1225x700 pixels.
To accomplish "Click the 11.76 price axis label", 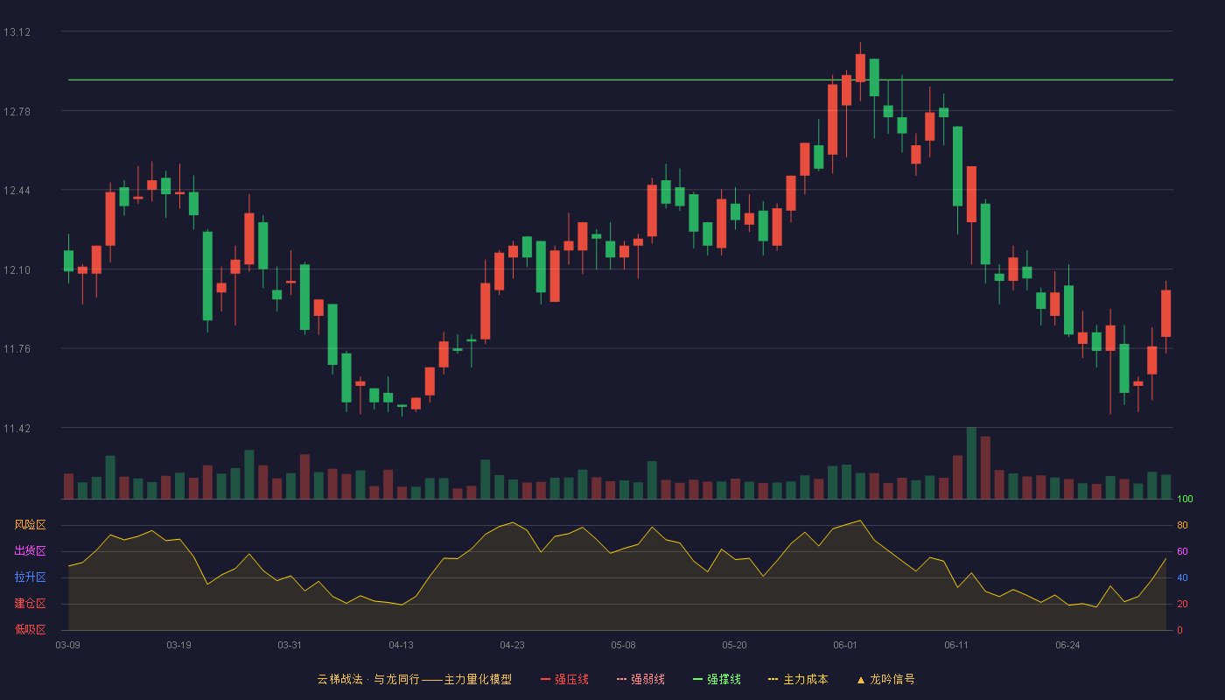I will [x=17, y=349].
